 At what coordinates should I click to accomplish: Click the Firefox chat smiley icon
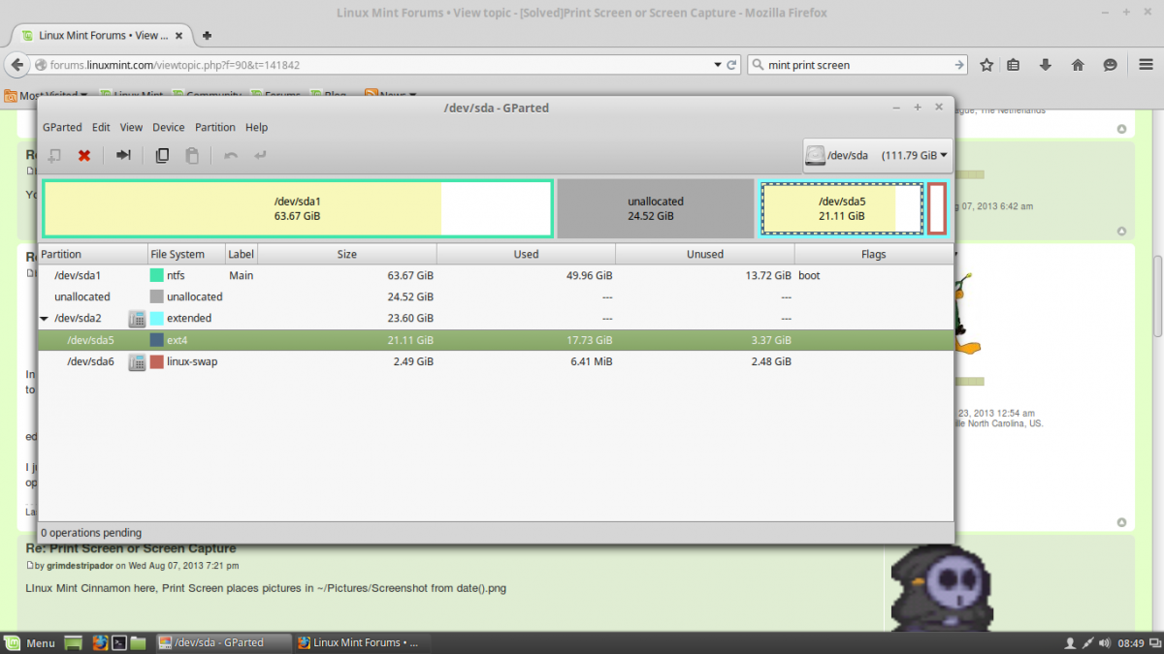pyautogui.click(x=1110, y=65)
